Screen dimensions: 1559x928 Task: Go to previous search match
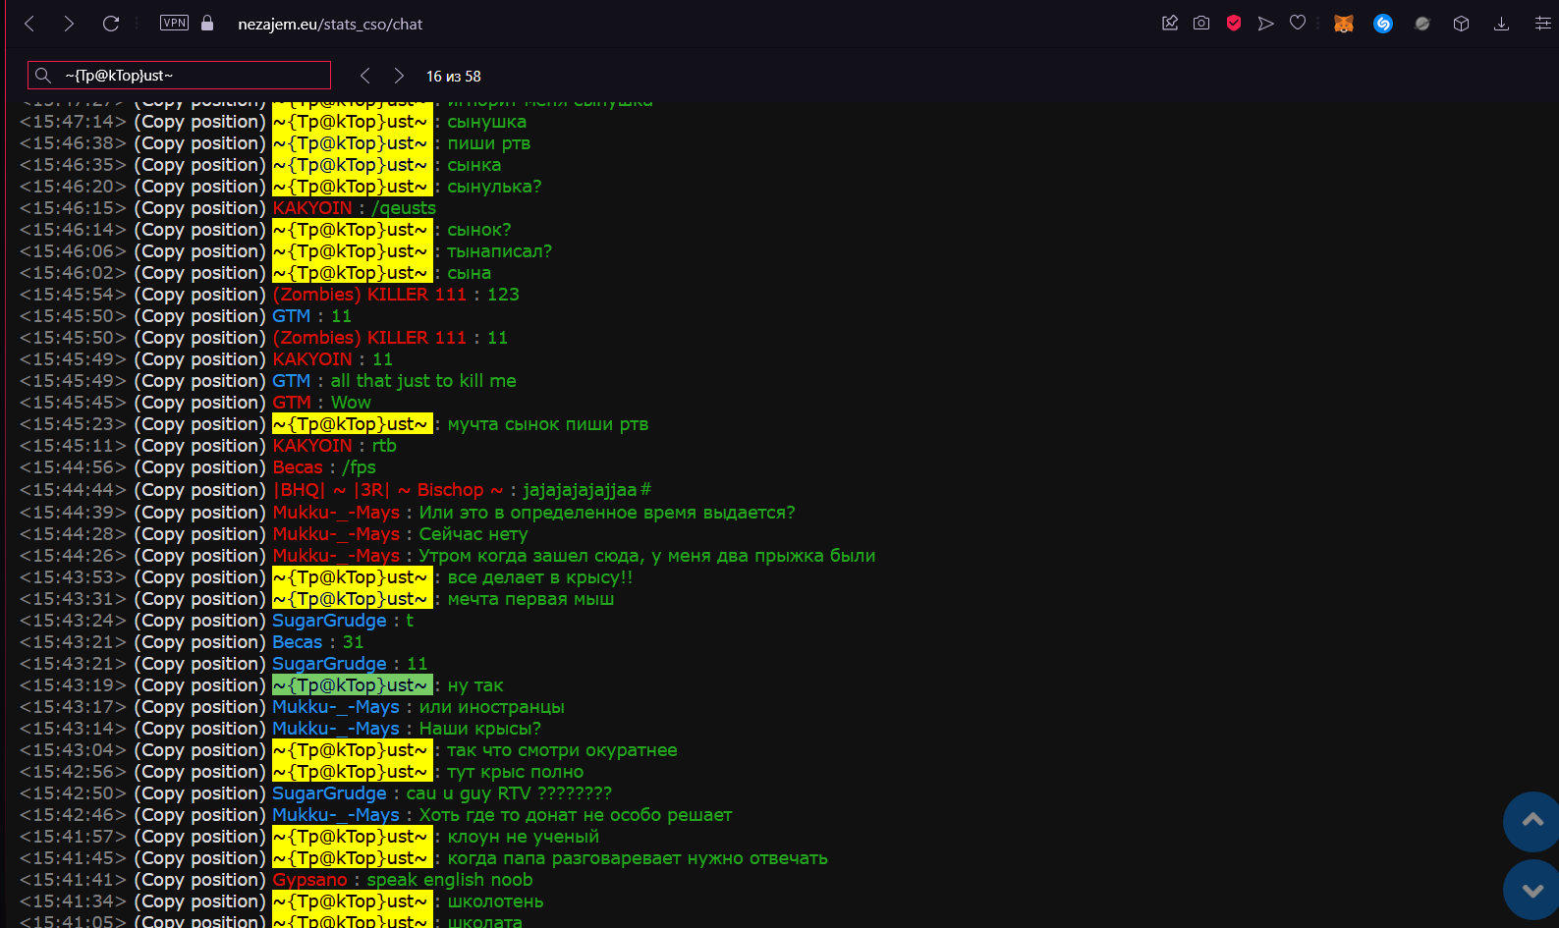[364, 76]
